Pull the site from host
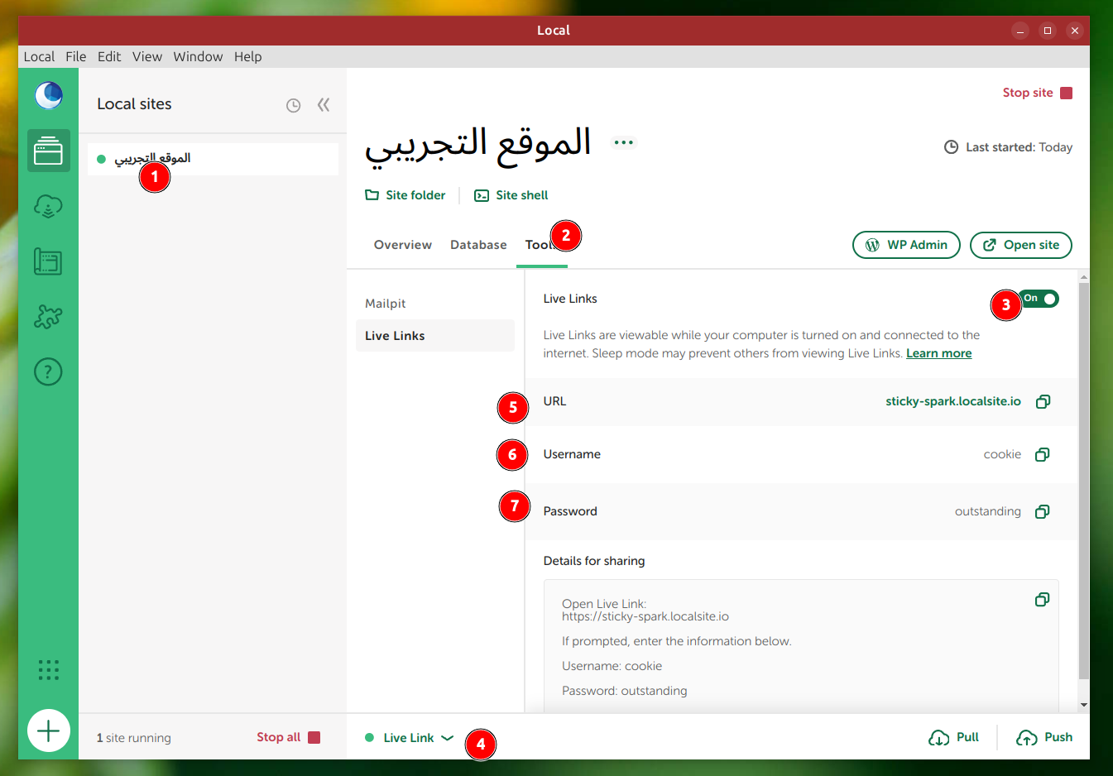The width and height of the screenshot is (1113, 776). [954, 737]
